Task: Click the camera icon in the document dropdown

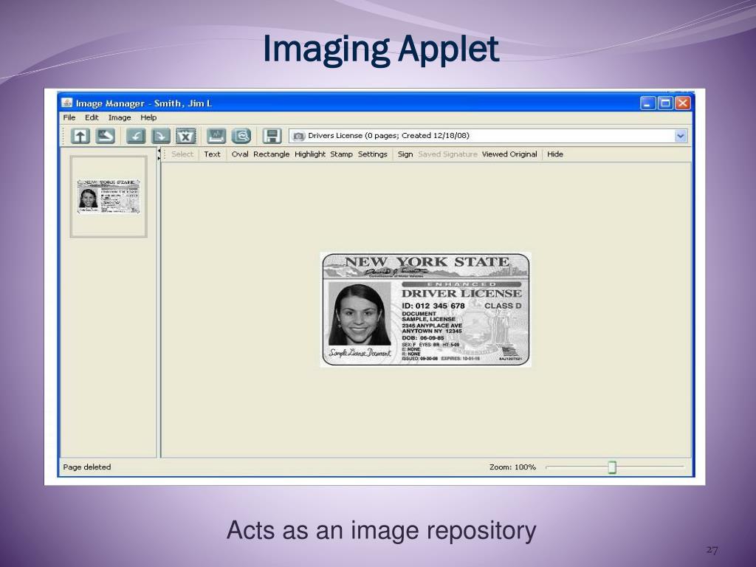Action: pyautogui.click(x=298, y=136)
